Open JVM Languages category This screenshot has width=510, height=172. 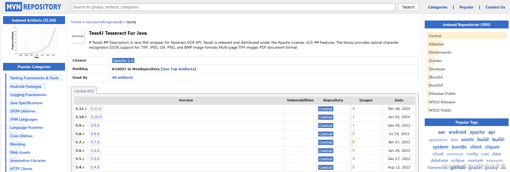(24, 119)
